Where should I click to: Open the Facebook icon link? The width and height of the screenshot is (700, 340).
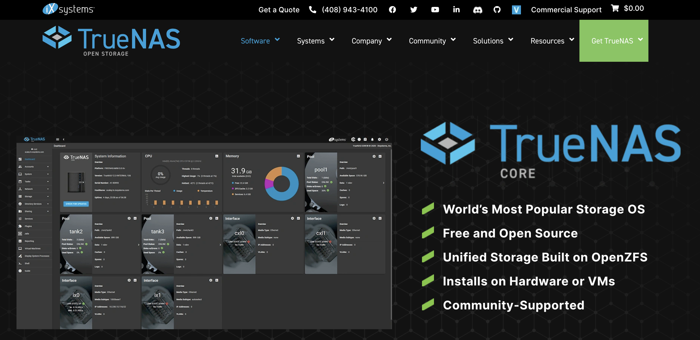click(392, 10)
